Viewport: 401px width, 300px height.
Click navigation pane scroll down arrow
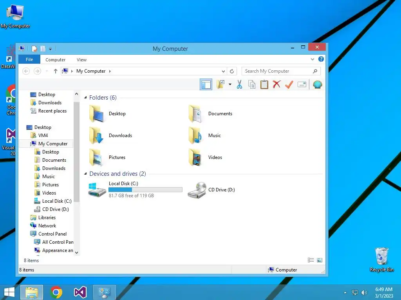pos(76,253)
